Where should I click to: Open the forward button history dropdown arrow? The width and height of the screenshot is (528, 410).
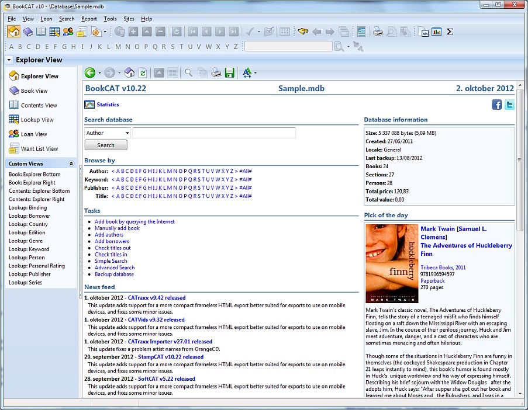[119, 72]
